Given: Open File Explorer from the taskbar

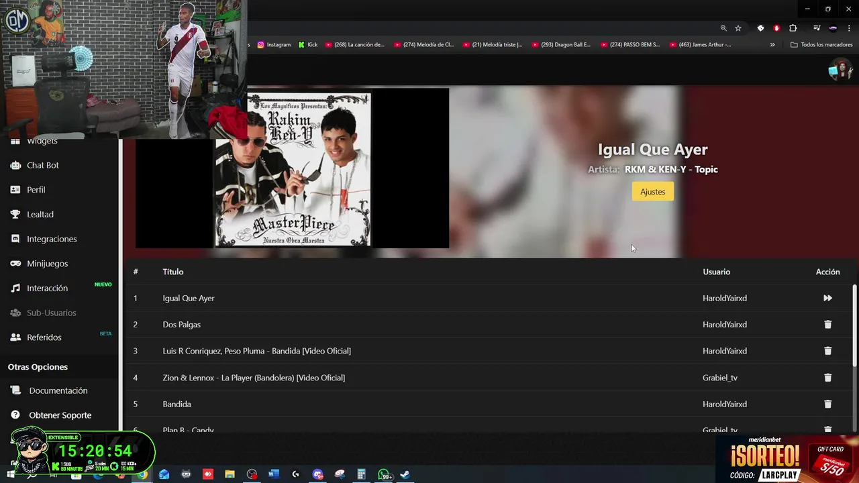Looking at the screenshot, I should [230, 474].
